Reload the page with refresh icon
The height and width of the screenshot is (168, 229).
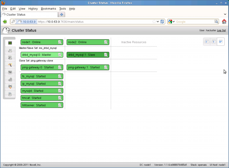pos(162,22)
